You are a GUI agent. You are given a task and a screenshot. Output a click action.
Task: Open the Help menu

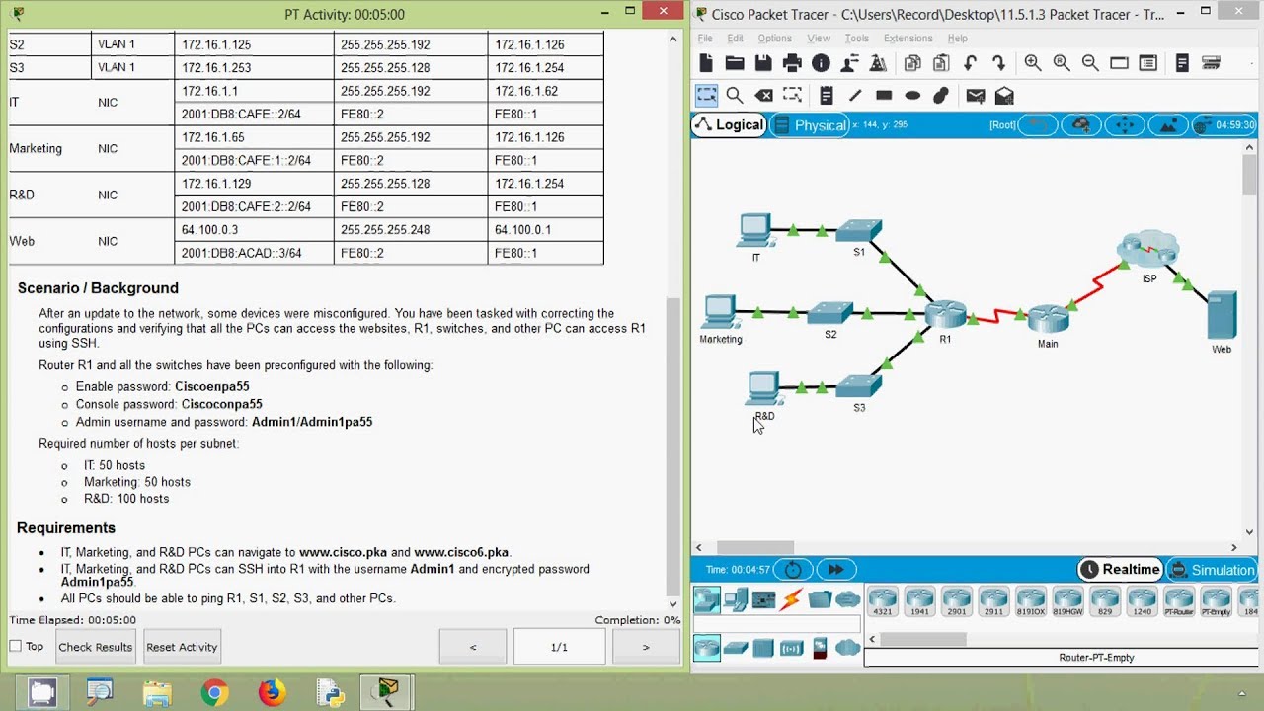pos(957,39)
